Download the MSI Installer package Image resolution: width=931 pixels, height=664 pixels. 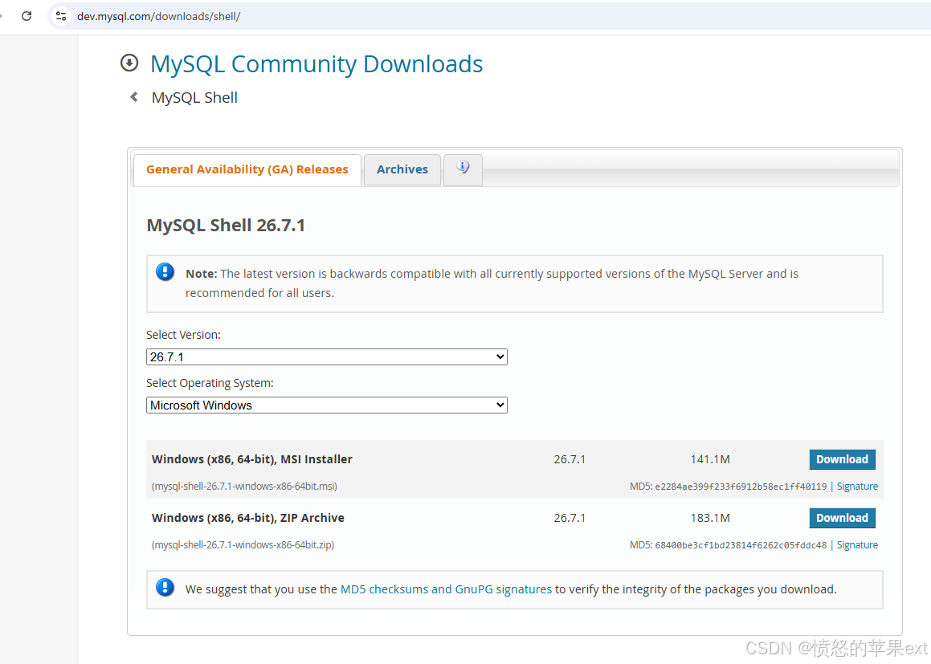842,459
